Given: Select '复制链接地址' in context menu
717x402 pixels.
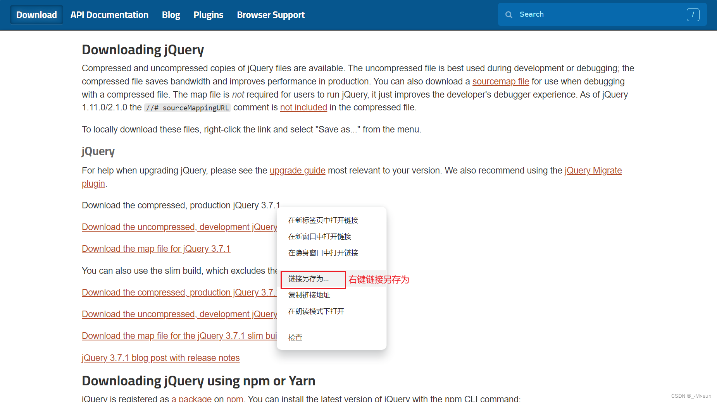Looking at the screenshot, I should pos(331,295).
